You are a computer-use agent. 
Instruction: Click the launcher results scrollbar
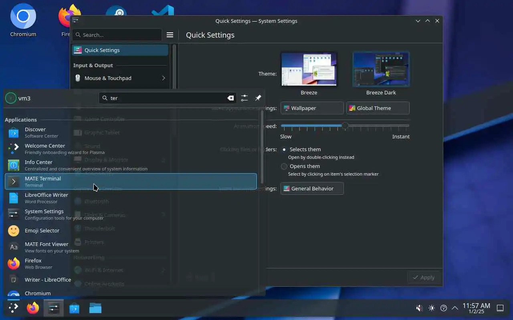262,147
